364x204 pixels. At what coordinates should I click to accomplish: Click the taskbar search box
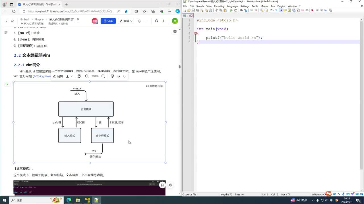click(36, 200)
